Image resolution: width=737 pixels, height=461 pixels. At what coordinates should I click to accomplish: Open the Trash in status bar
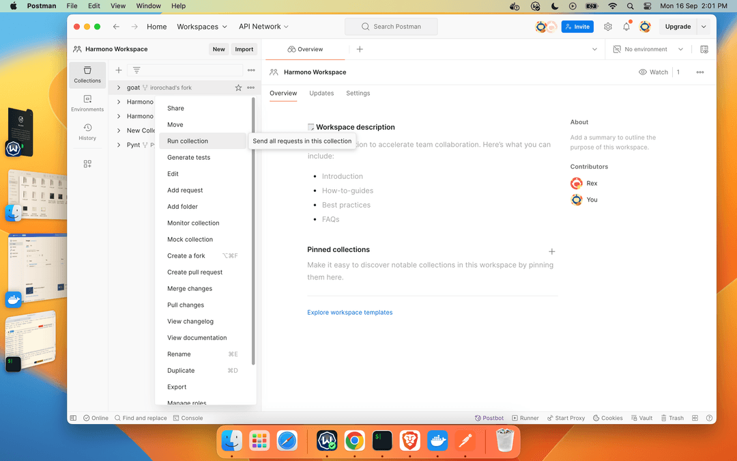671,418
